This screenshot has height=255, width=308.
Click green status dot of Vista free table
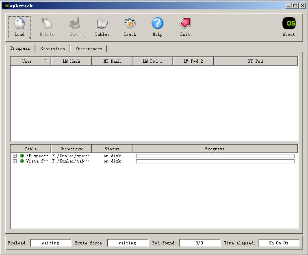click(22, 161)
